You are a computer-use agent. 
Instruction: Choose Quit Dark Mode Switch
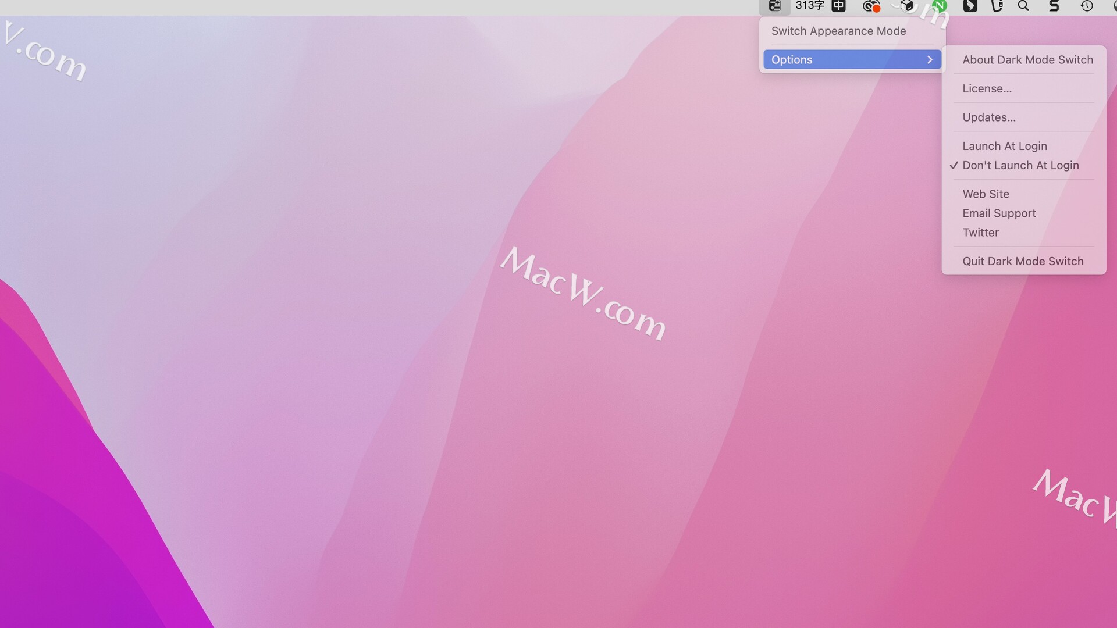(1024, 261)
